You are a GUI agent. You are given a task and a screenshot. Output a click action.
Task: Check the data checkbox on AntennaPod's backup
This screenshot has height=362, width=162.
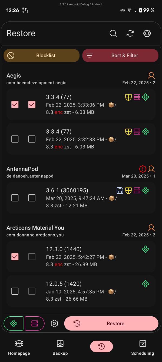(32, 198)
